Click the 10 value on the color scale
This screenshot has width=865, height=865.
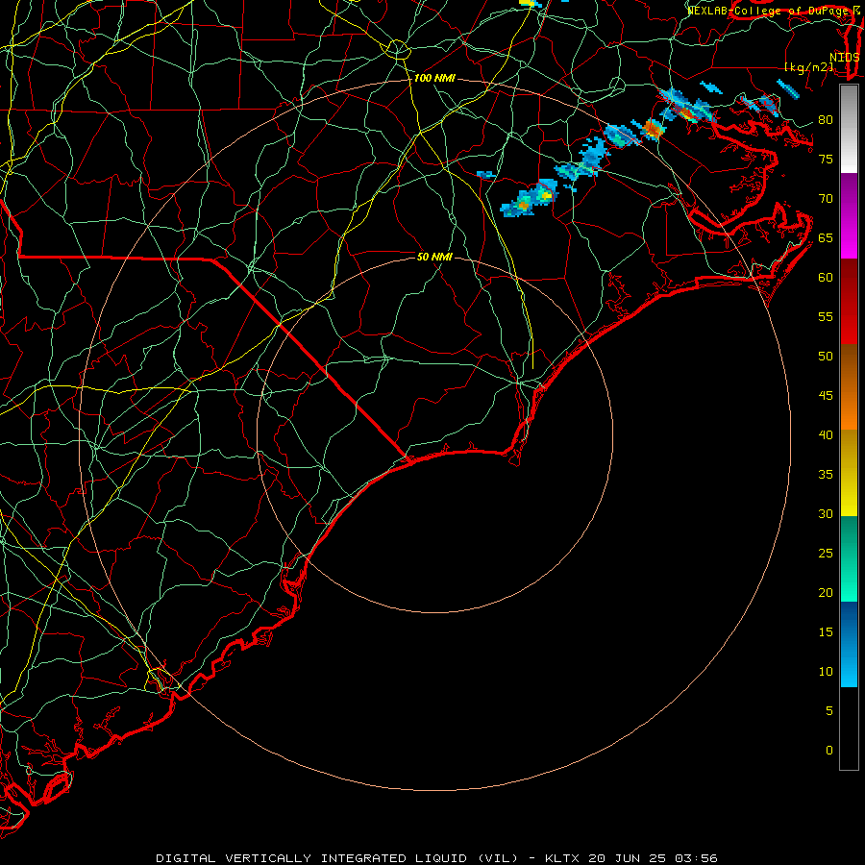[x=826, y=672]
